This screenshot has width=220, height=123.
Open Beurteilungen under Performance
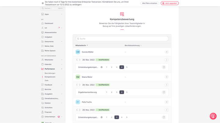click(50, 73)
